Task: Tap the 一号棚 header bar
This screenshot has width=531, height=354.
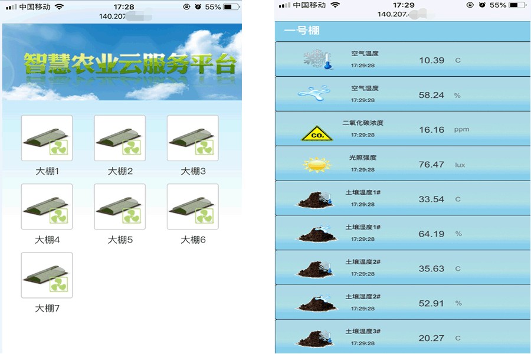Action: point(401,31)
